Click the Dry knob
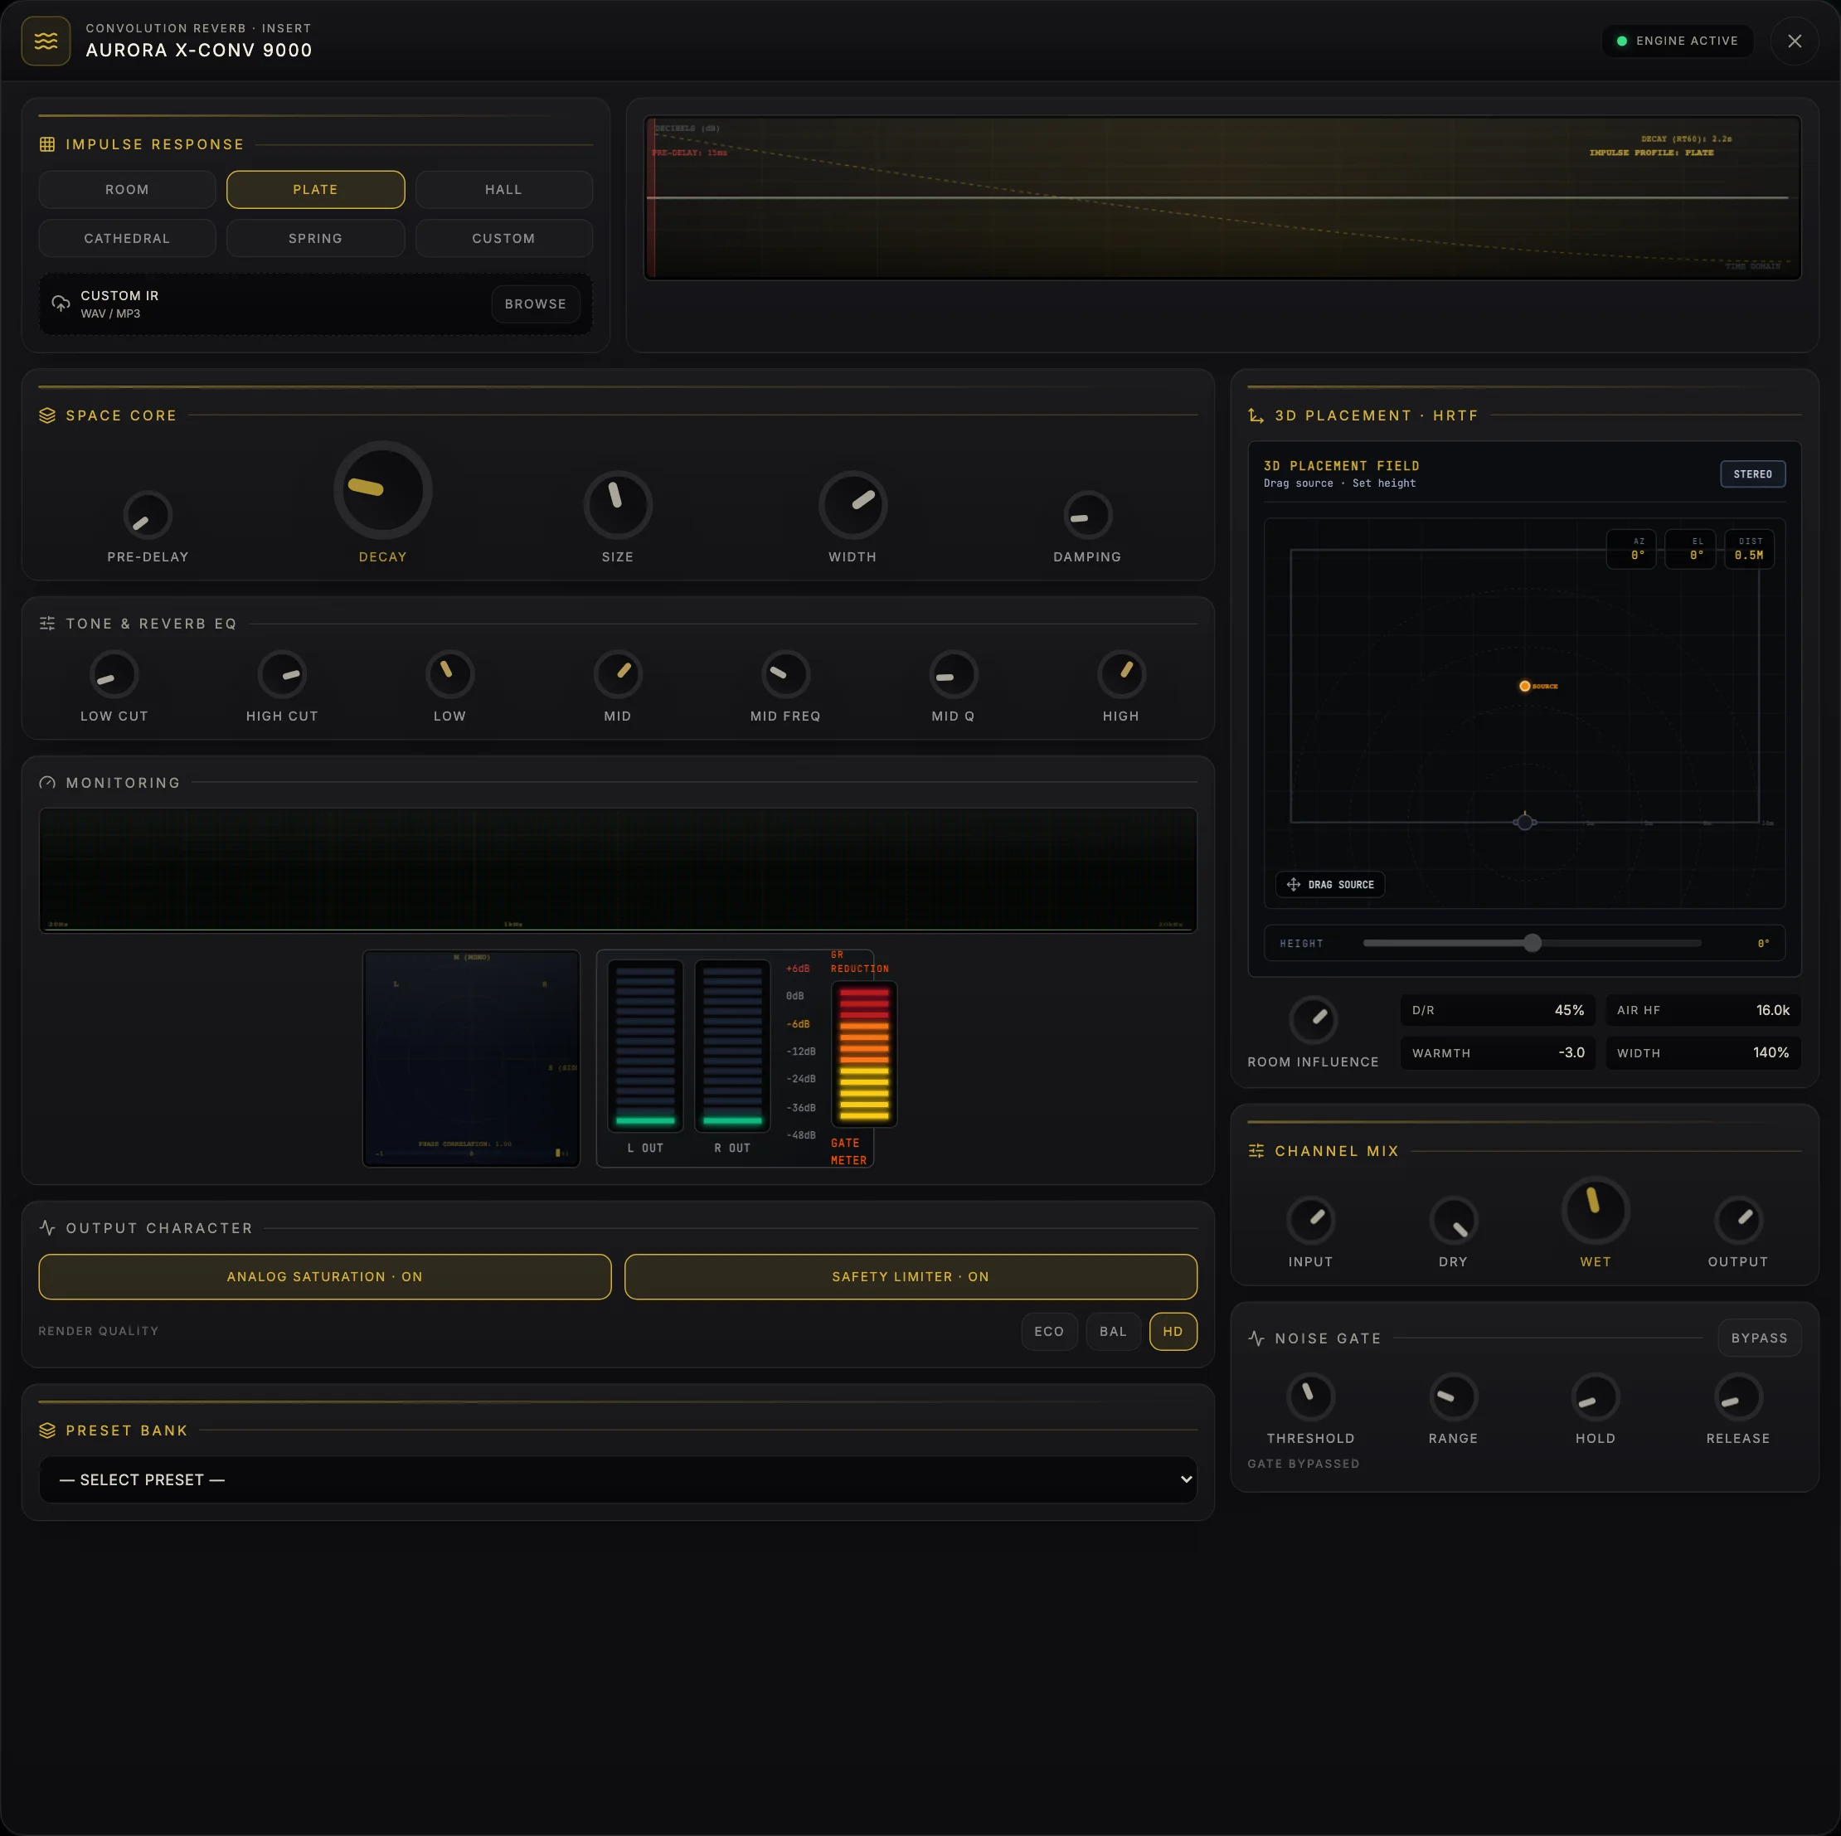The width and height of the screenshot is (1841, 1836). [x=1453, y=1221]
